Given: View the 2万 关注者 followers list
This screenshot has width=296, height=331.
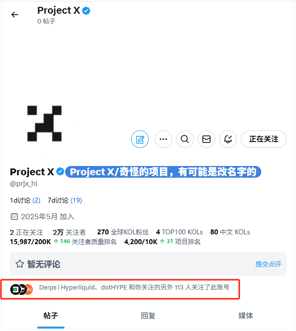Looking at the screenshot, I should click(69, 232).
